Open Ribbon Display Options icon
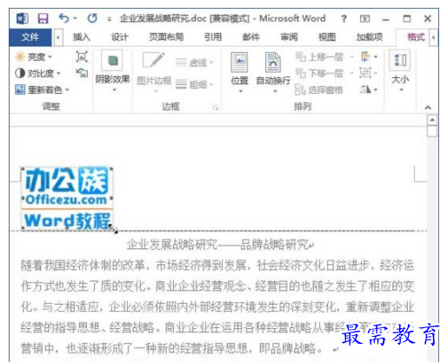 364,19
